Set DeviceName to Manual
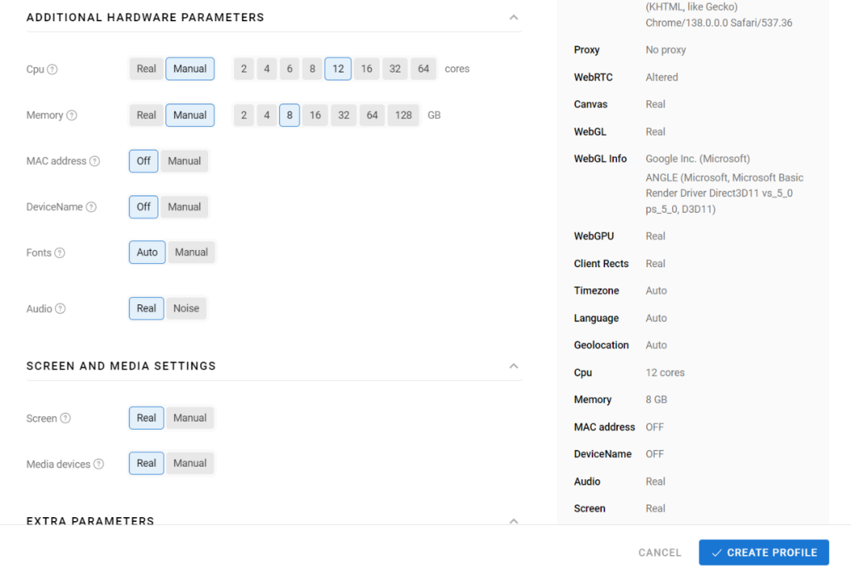Screen dimensions: 851x581 184,207
